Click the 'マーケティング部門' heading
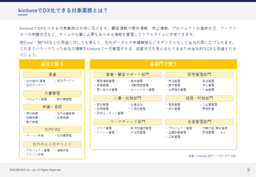The width and height of the screenshot is (256, 177). [128, 122]
